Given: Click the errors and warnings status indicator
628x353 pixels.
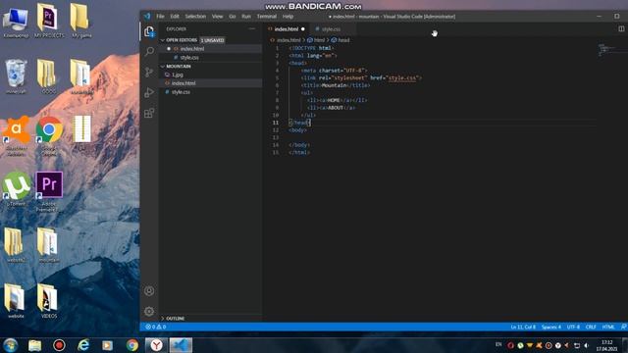Looking at the screenshot, I should (156, 327).
